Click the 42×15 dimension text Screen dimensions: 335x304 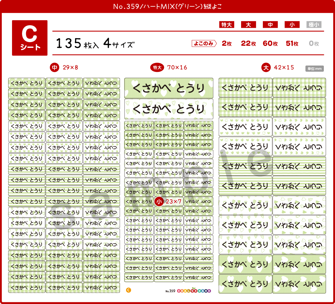(x=284, y=68)
